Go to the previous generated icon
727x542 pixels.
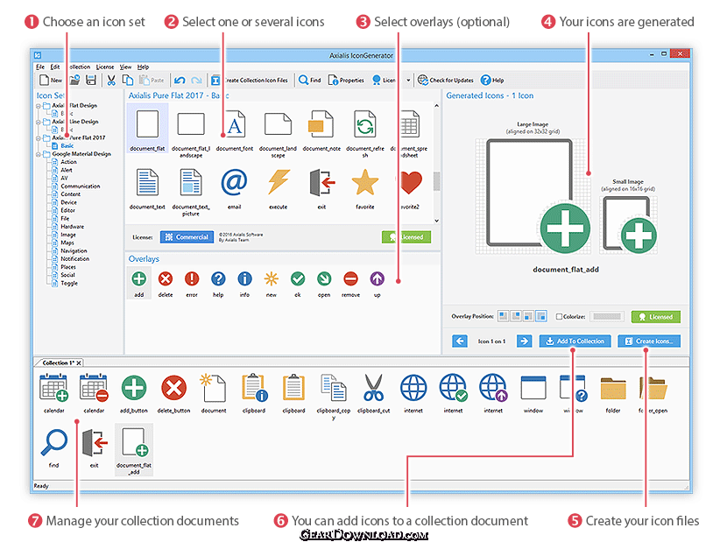pyautogui.click(x=460, y=341)
